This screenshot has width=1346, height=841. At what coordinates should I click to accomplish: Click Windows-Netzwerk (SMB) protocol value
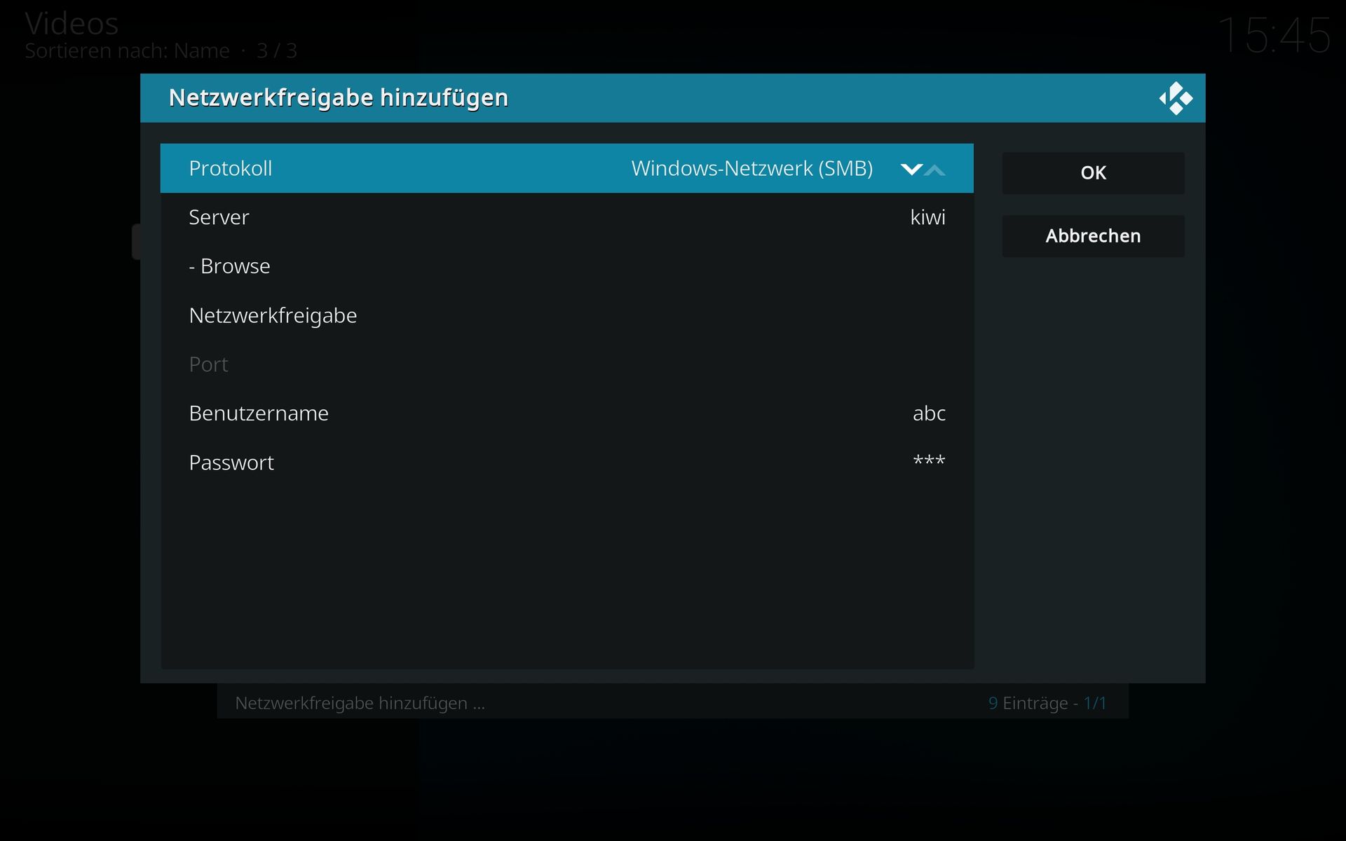click(x=752, y=169)
